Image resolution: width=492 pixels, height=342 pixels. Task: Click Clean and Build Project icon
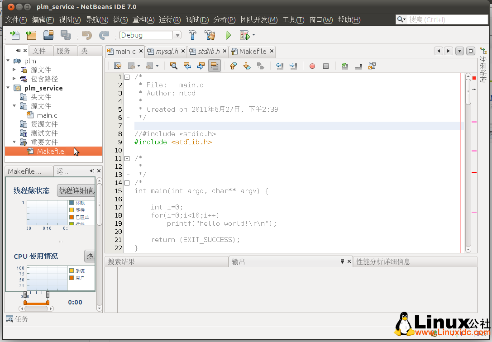pos(210,35)
